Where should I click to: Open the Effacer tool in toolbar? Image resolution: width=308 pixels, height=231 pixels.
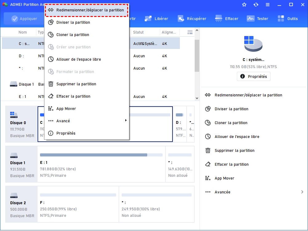tap(227, 19)
